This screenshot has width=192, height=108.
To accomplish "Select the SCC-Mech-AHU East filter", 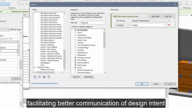I will pos(49,13).
